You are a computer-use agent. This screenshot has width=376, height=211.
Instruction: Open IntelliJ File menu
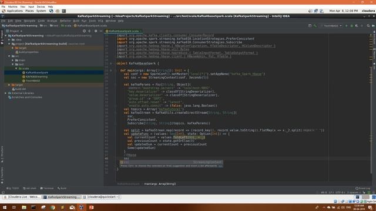coord(3,21)
